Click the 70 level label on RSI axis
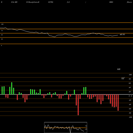The image size is (133, 133). 2,31
